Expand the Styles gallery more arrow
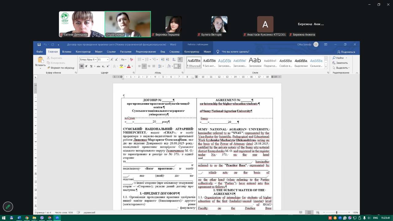 coord(326,67)
